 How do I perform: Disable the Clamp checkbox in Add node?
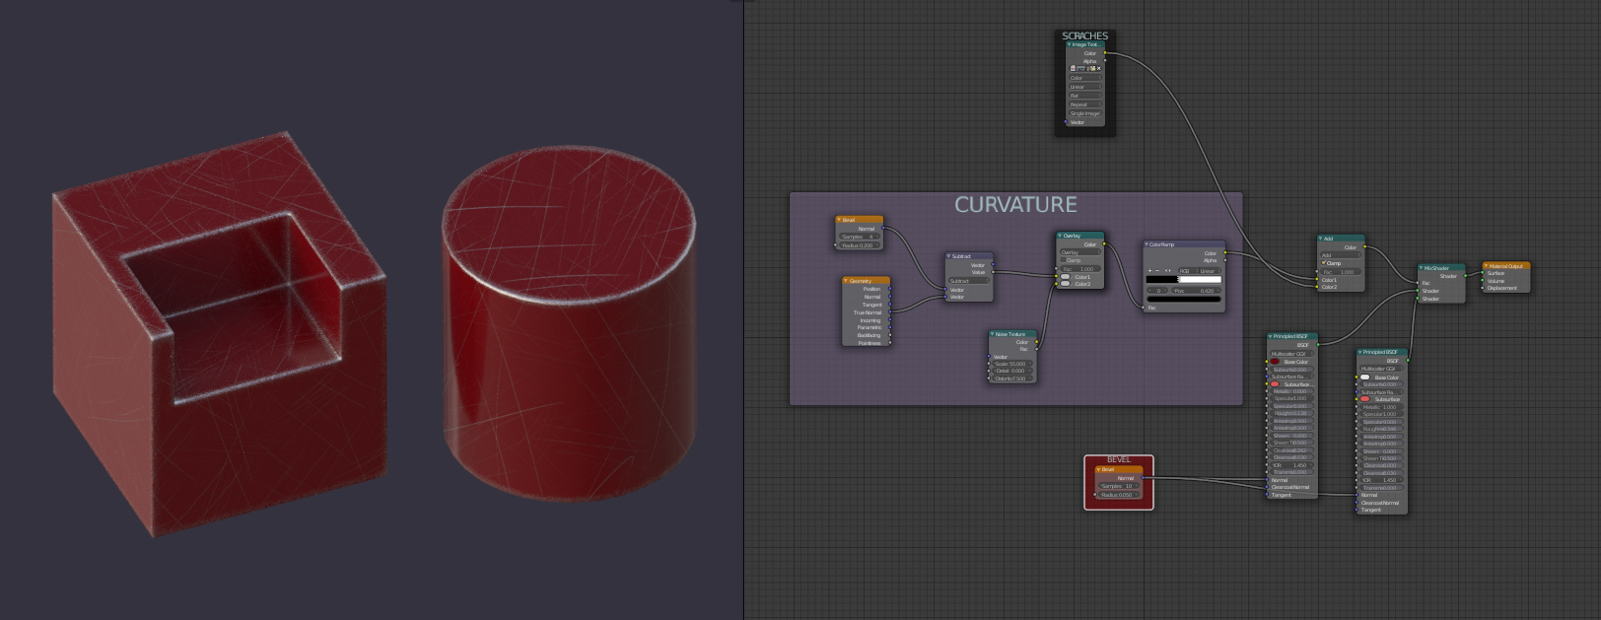pyautogui.click(x=1323, y=262)
